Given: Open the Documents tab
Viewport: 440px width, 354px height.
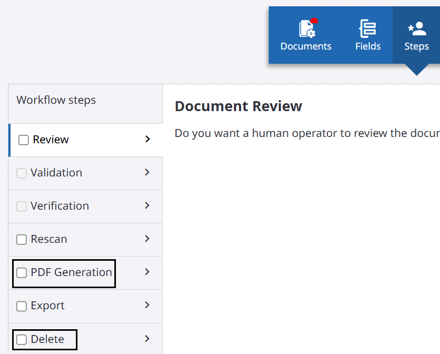Looking at the screenshot, I should [306, 35].
